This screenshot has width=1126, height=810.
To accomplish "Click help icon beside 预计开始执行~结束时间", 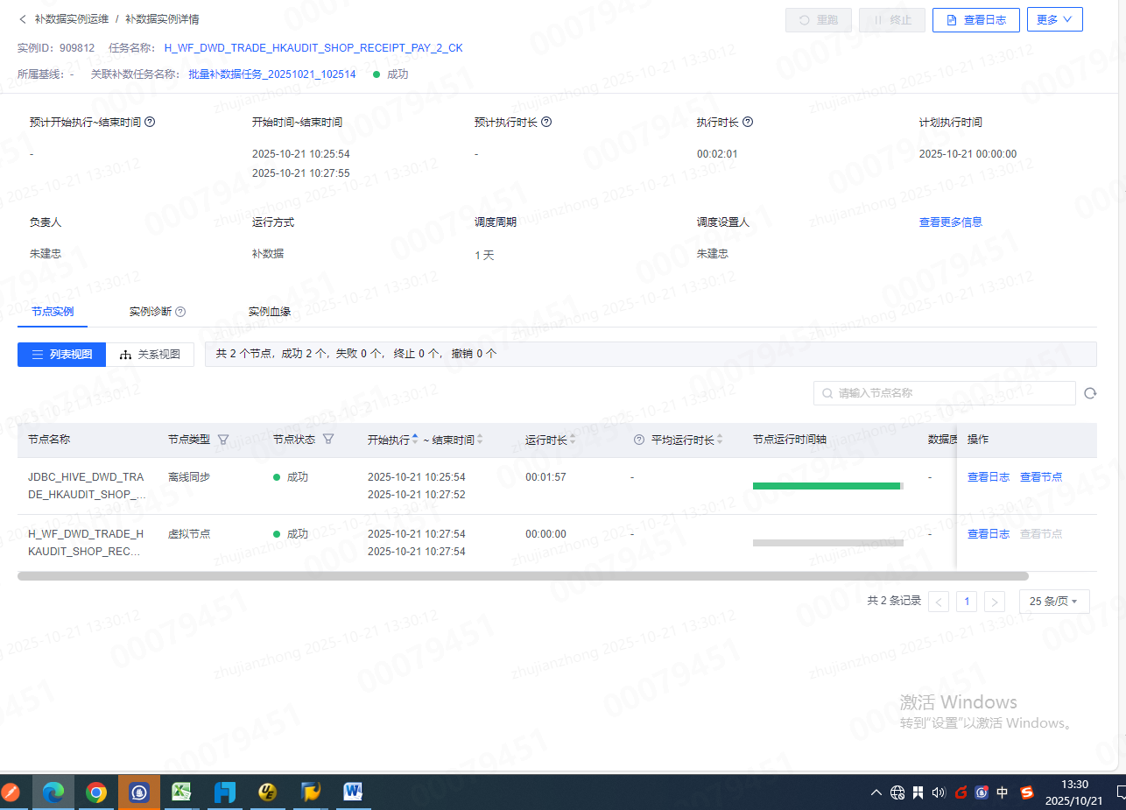I will point(150,123).
